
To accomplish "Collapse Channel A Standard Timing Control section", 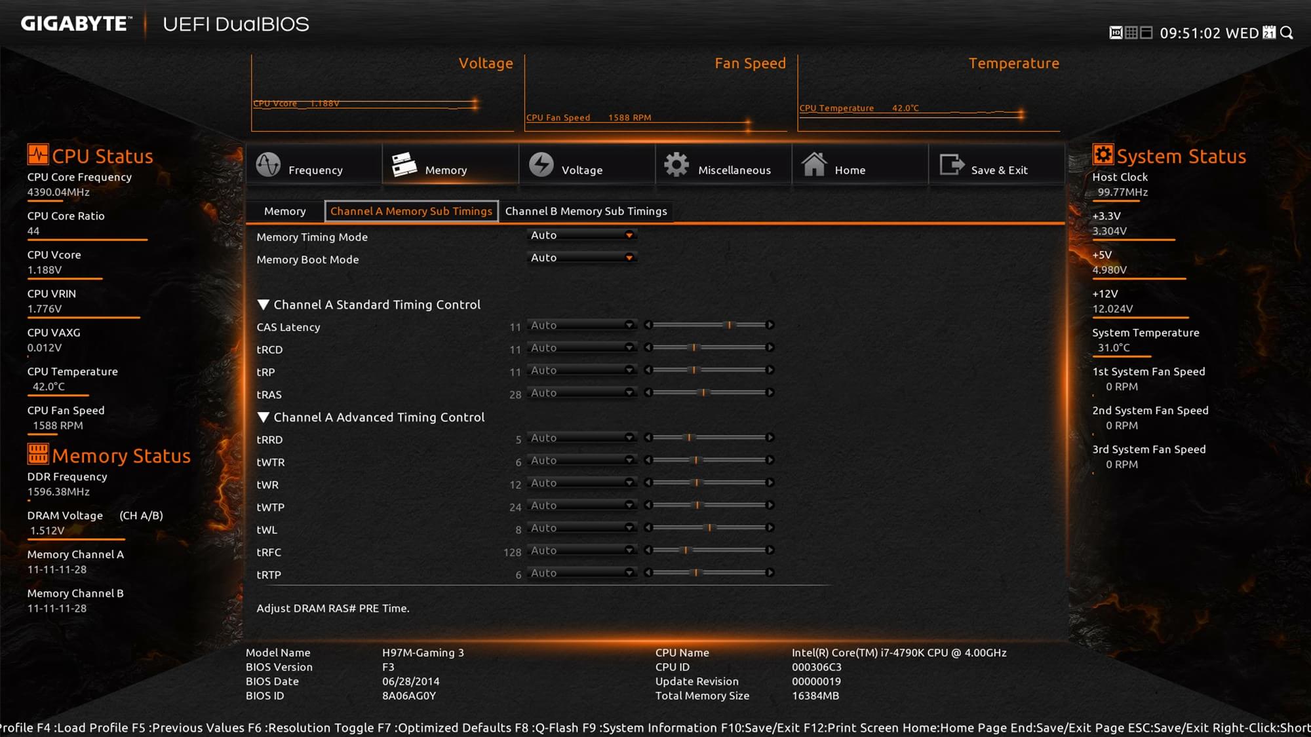I will (x=264, y=305).
